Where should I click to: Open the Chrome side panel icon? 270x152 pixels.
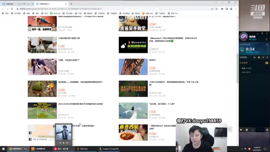[226, 9]
